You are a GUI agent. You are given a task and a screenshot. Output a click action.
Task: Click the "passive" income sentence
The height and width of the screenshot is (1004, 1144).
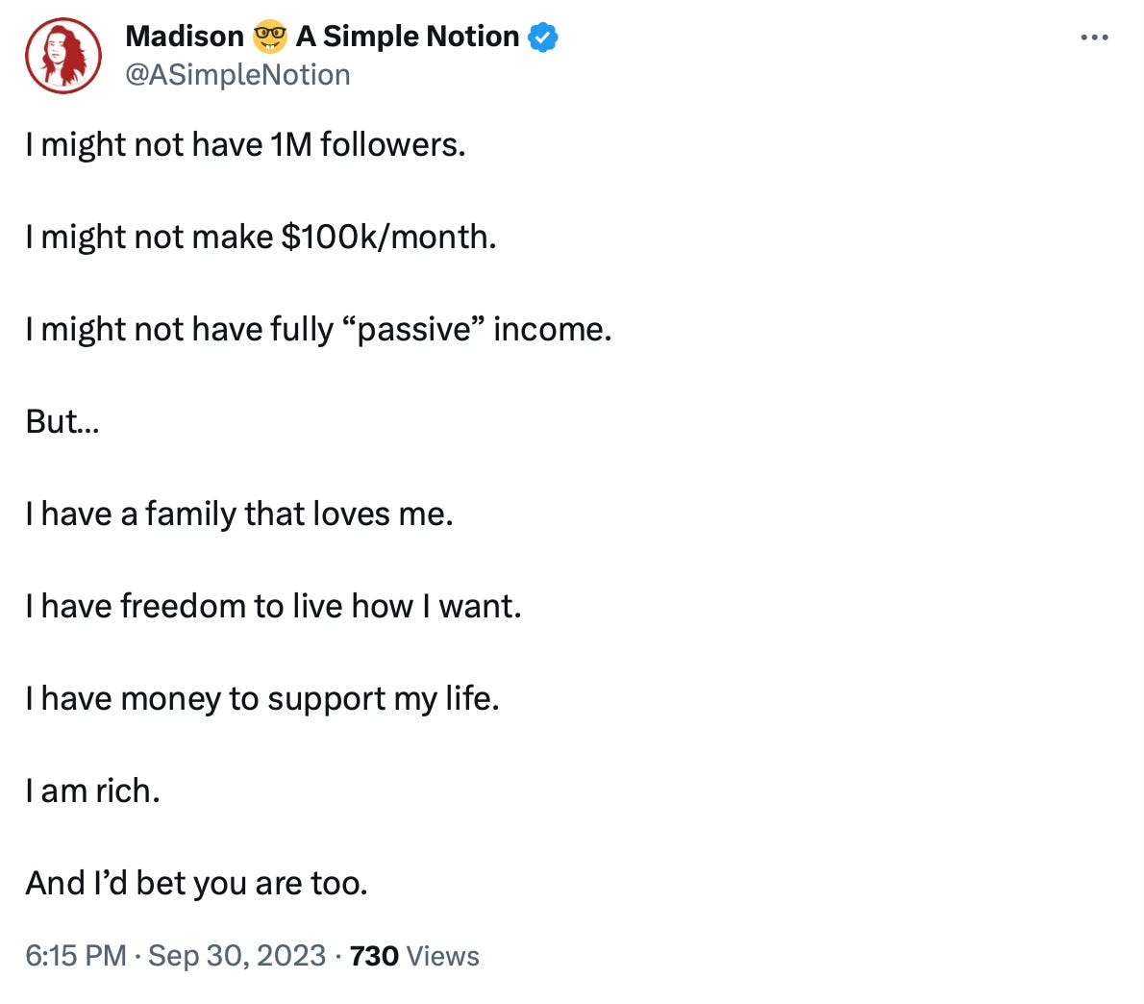coord(319,330)
